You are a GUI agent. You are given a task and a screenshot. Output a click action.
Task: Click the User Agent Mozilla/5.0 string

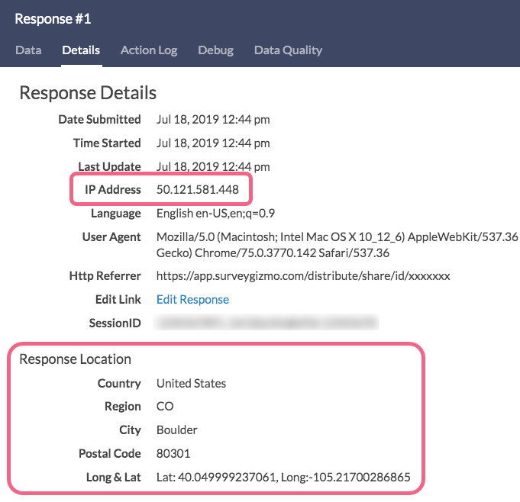click(338, 245)
